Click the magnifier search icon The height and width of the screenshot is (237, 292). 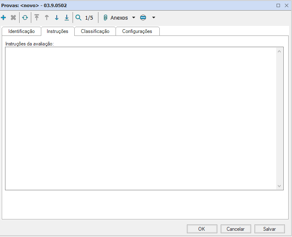(x=78, y=18)
